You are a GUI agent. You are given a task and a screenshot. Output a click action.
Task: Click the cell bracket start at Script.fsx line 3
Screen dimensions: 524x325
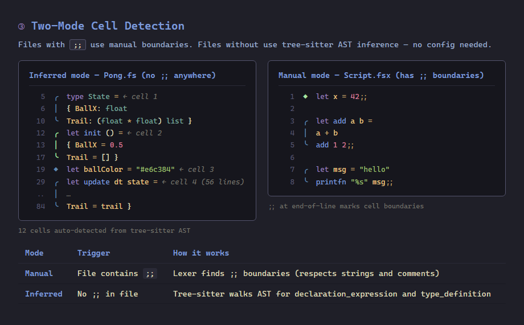pos(306,122)
